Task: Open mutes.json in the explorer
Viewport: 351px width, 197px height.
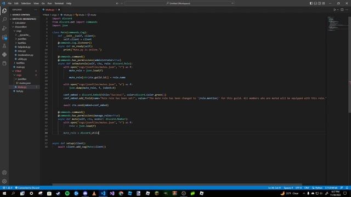Action: pos(24,83)
